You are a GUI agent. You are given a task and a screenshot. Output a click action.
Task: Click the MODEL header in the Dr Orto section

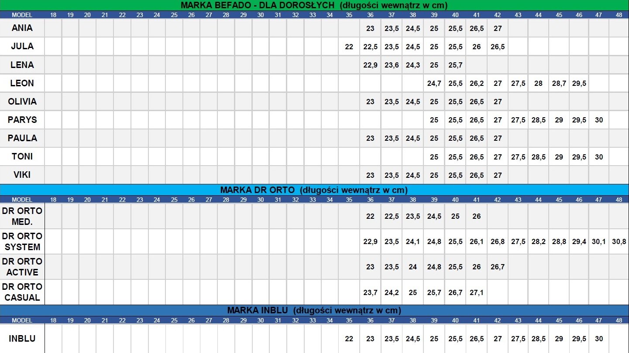click(x=22, y=200)
